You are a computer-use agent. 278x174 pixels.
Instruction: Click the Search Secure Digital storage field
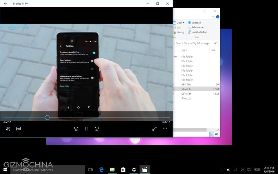coord(194,43)
